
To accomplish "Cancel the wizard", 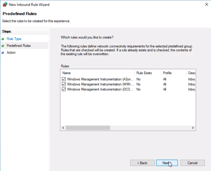I will 192,163.
